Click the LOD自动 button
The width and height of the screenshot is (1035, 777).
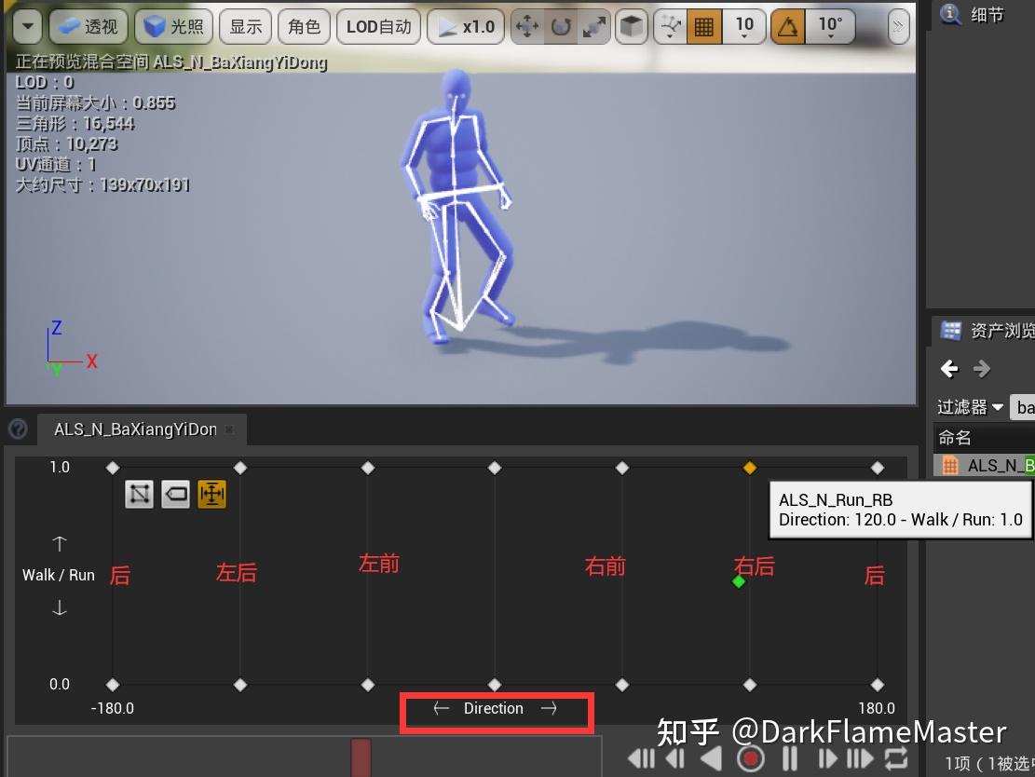378,26
